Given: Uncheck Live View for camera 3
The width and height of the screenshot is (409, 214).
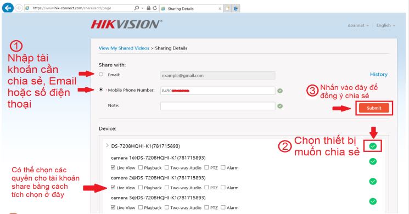Looking at the screenshot, I should (x=113, y=207).
